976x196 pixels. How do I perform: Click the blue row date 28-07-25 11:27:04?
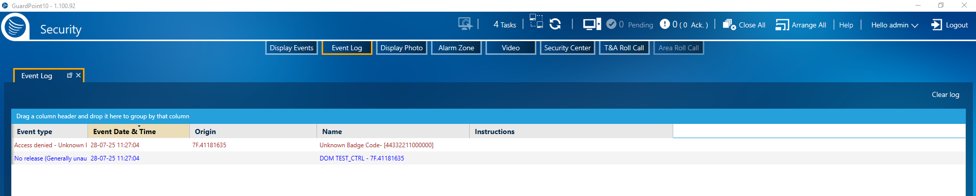click(x=115, y=158)
